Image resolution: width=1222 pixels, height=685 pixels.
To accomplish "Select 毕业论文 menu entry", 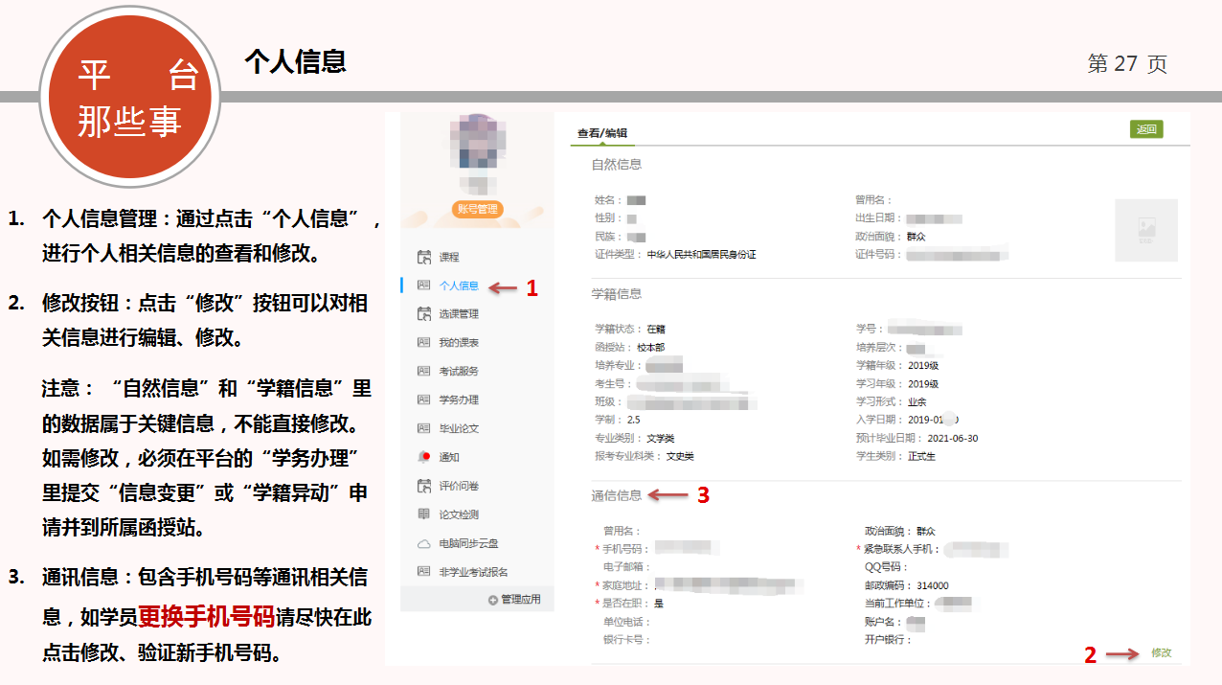I will (x=459, y=429).
